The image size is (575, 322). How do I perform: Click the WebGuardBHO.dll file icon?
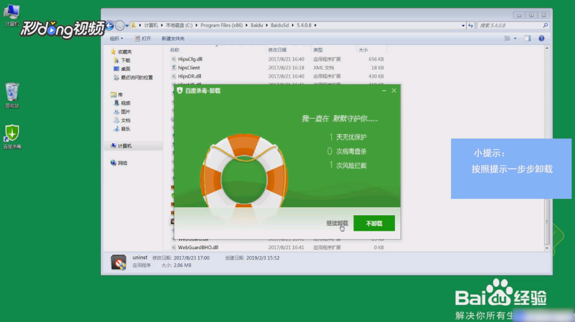click(173, 248)
